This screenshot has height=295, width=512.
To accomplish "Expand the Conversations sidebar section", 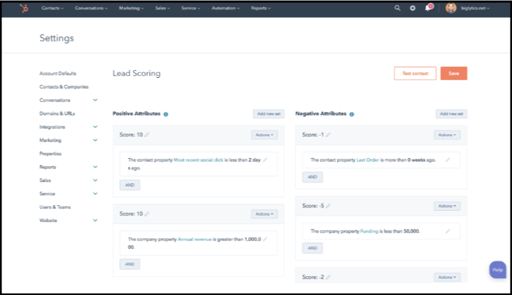I will (95, 100).
